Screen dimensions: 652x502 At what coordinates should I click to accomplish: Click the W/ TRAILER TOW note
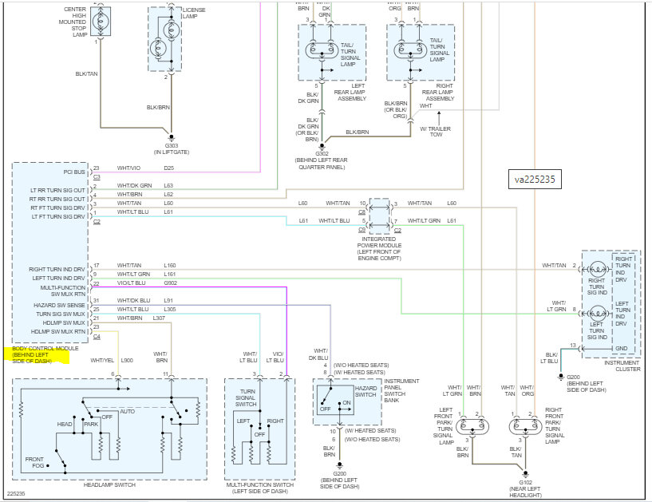(x=436, y=132)
